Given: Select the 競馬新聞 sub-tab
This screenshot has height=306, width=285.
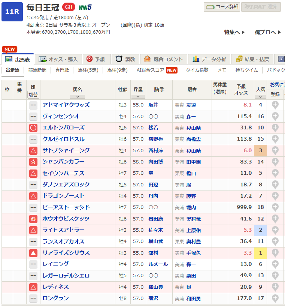Looking at the screenshot, I should click(x=37, y=70).
